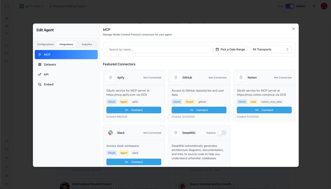Viewport: 331px width, 189px height.
Task: Click the User tag on Notion card
Action: pos(253,102)
